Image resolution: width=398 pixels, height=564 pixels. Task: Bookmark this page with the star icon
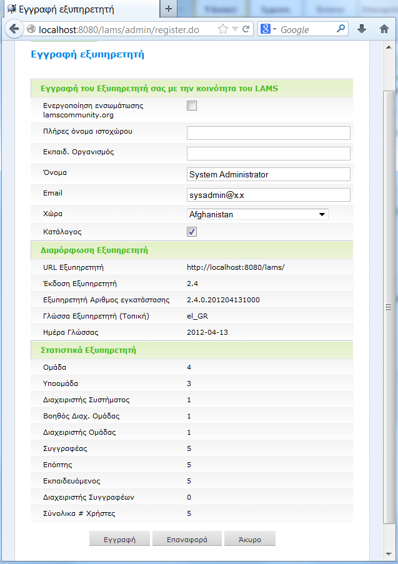(x=223, y=29)
